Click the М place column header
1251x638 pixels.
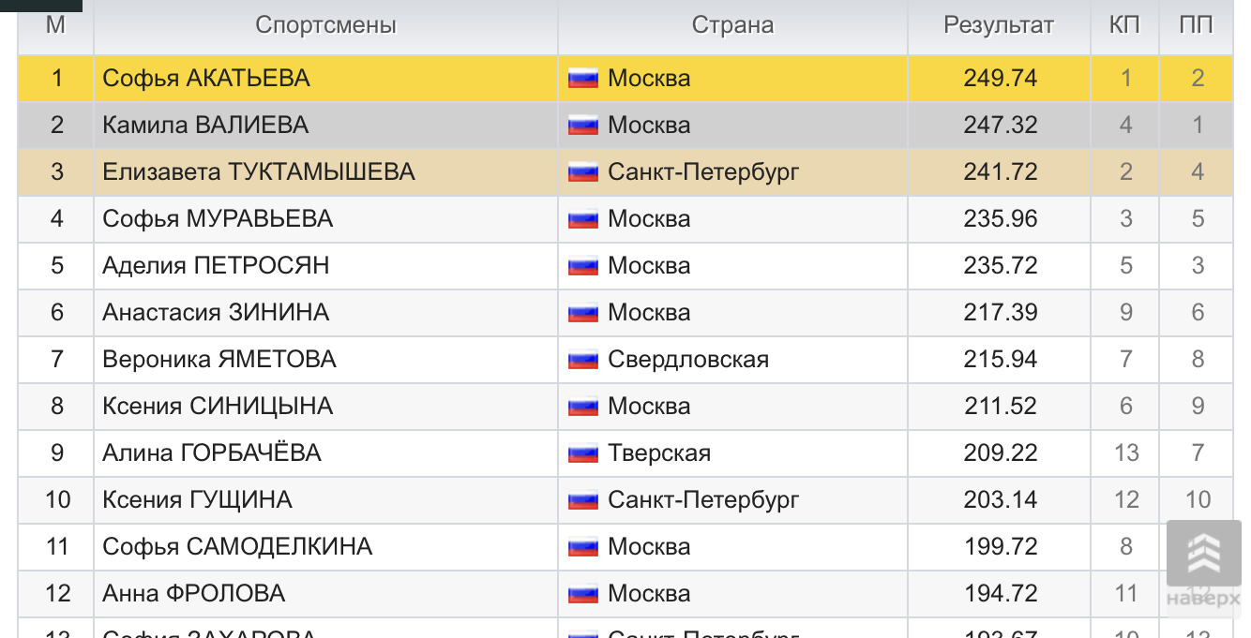(55, 25)
